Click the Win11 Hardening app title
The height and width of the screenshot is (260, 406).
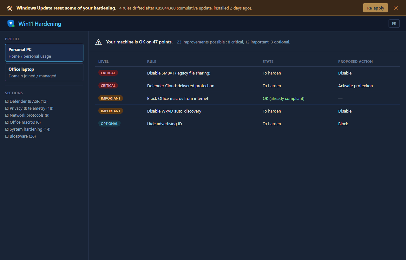click(40, 24)
